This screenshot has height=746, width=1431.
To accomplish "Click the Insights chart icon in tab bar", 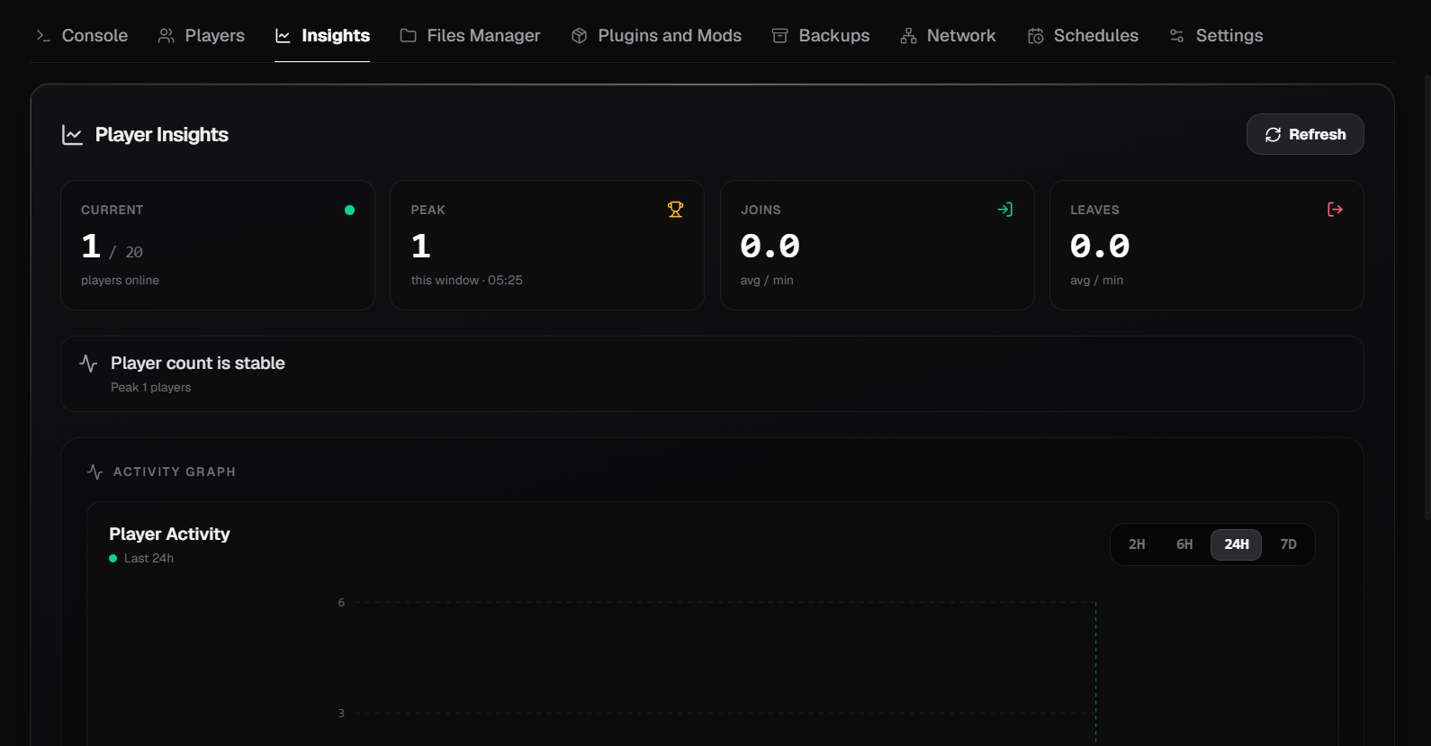I will tap(283, 35).
